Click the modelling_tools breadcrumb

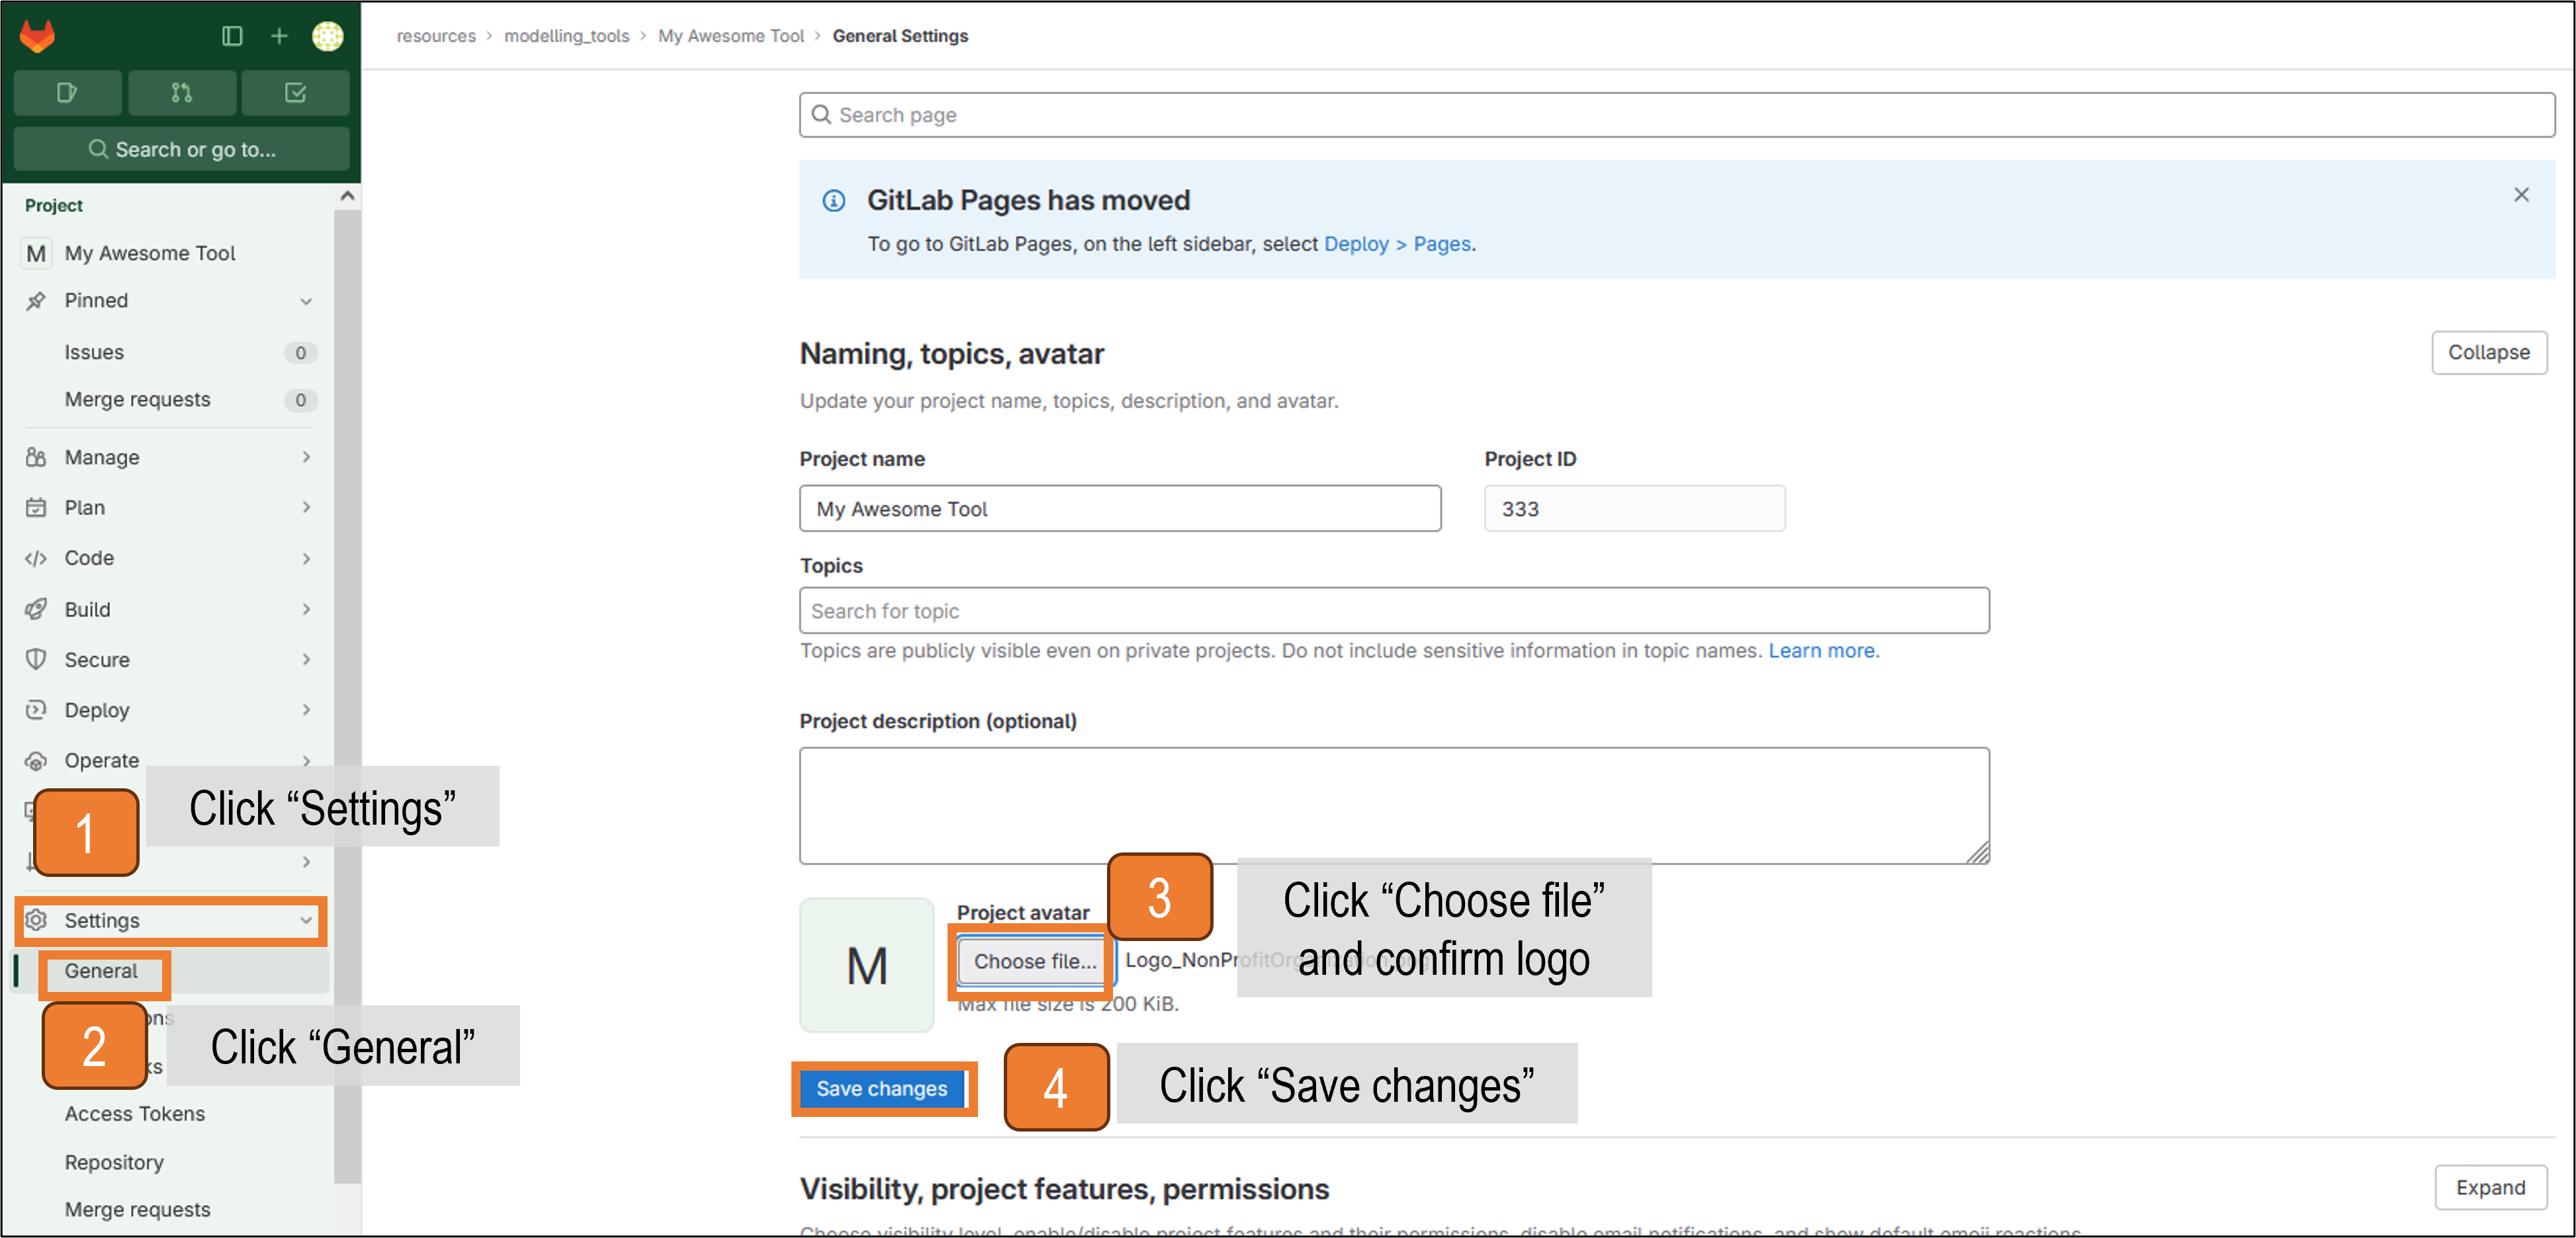point(566,36)
